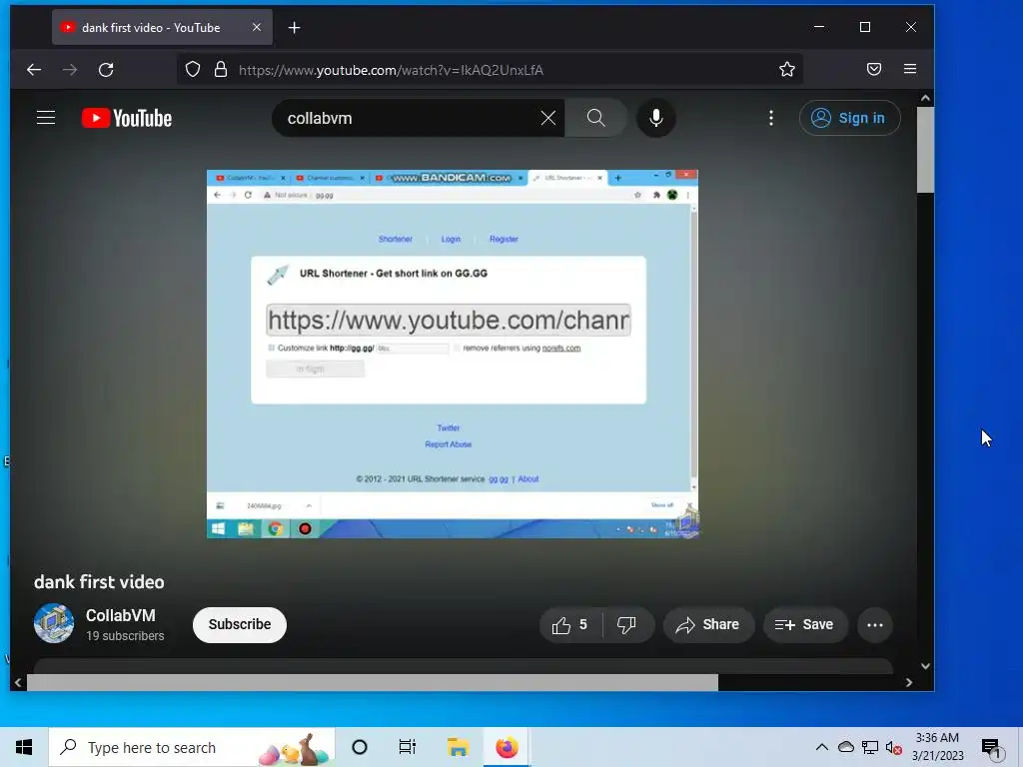The image size is (1023, 767).
Task: Open the YouTube hamburger guide menu
Action: click(x=46, y=118)
